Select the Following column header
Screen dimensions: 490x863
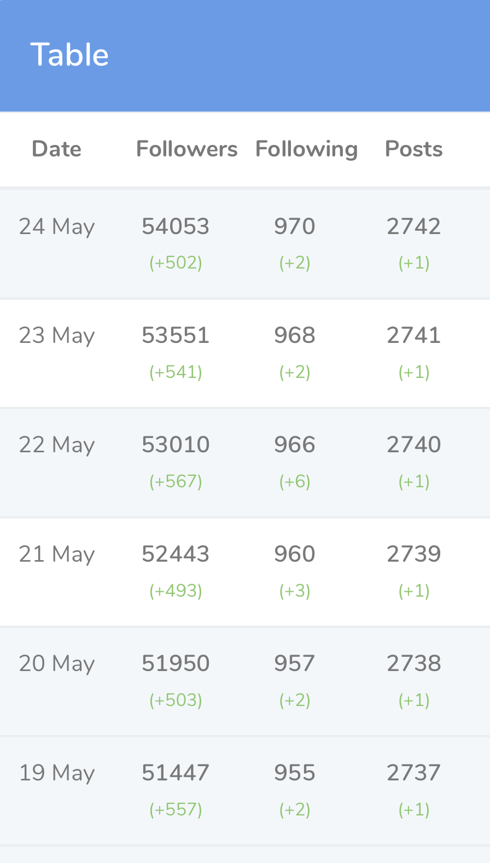[x=306, y=149]
